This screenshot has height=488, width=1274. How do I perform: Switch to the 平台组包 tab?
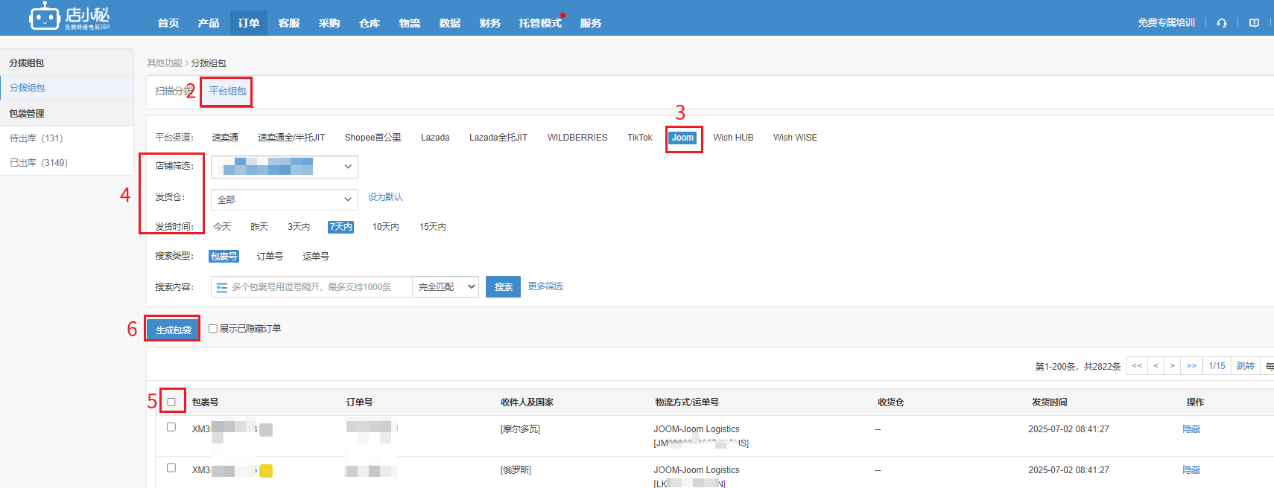[227, 91]
